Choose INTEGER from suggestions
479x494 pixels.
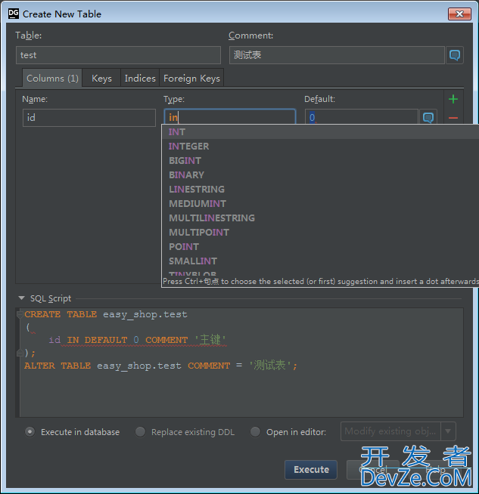click(320, 147)
